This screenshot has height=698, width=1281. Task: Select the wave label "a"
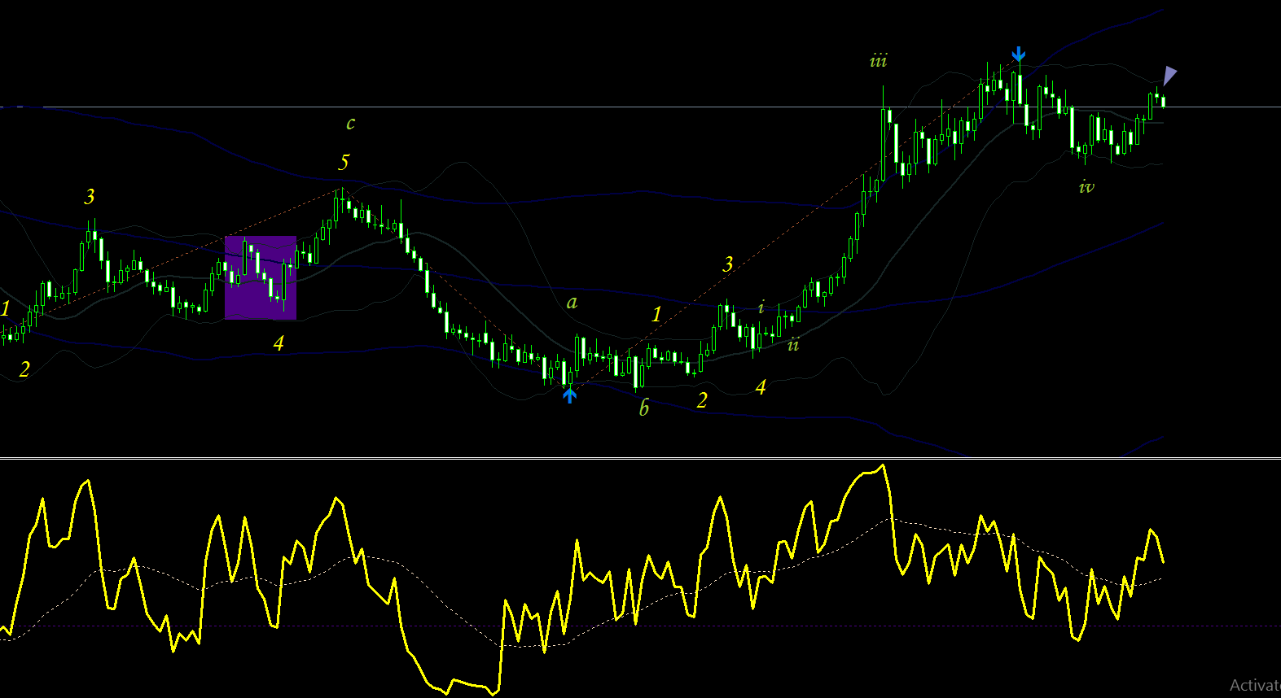pyautogui.click(x=572, y=303)
